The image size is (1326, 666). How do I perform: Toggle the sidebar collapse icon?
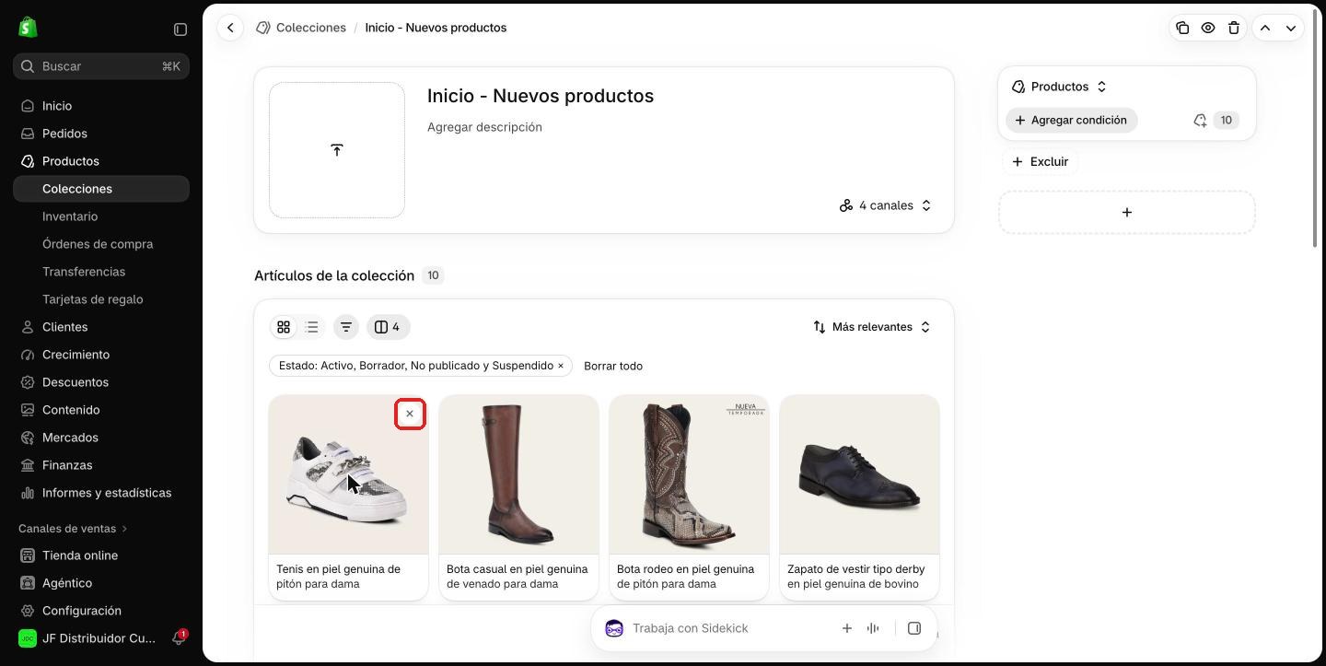(x=180, y=29)
